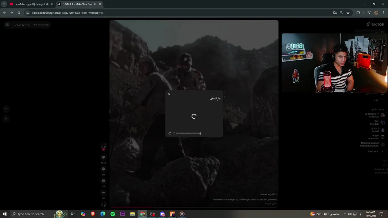Bookmark the video using the save icon
This screenshot has height=218, width=388.
[x=103, y=181]
